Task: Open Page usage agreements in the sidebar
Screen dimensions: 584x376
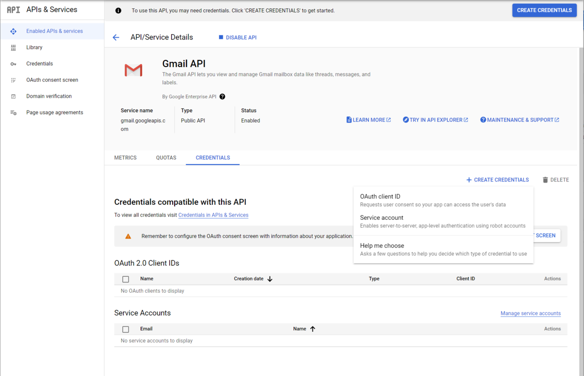Action: coord(52,113)
